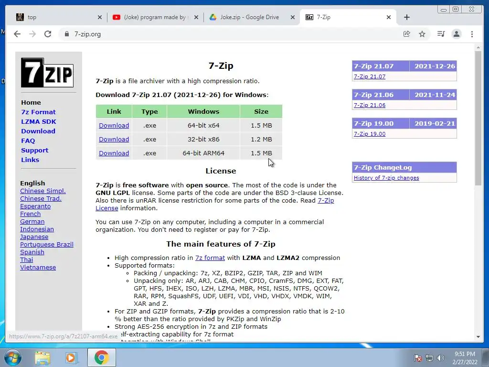Open the media control icon in toolbar
Screen dimensions: 489x367
pos(441,34)
